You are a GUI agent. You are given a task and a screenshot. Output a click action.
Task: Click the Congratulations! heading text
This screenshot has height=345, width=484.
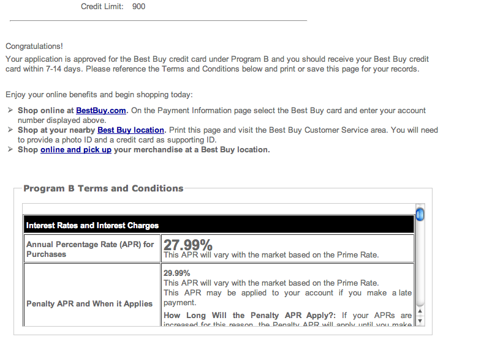34,46
